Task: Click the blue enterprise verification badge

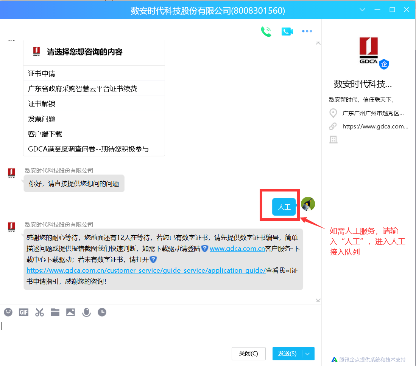Action: coord(384,64)
